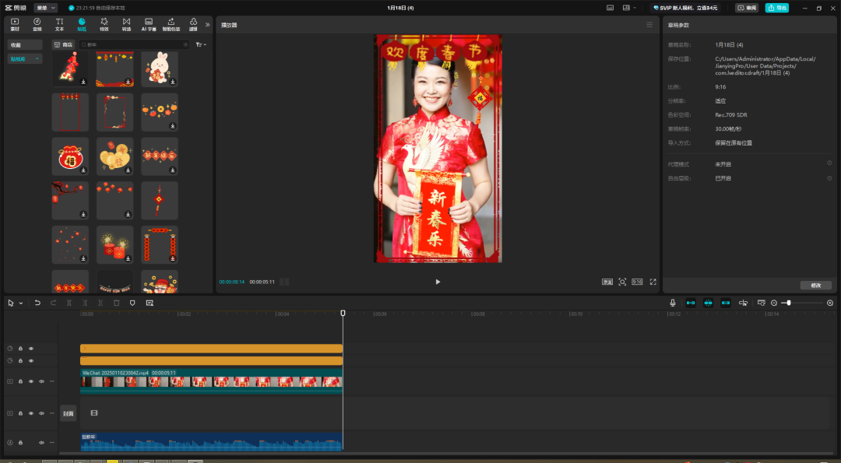Open the 音频 (Audio) panel tab
This screenshot has height=463, width=841.
click(37, 24)
